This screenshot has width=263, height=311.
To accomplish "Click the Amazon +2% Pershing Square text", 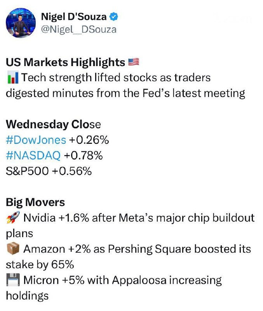I will [136, 249].
